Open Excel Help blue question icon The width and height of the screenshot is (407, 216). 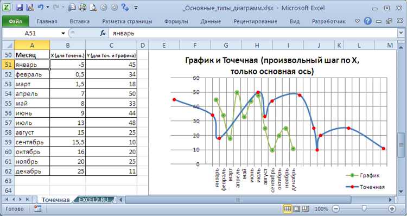coord(367,21)
